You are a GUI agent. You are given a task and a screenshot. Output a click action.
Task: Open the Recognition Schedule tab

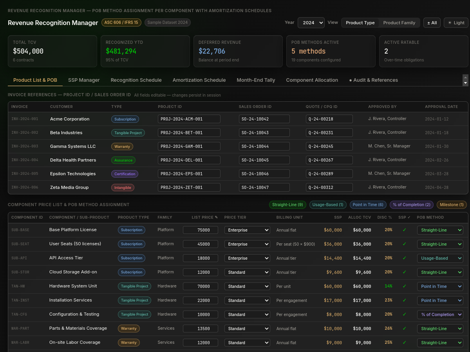[136, 80]
